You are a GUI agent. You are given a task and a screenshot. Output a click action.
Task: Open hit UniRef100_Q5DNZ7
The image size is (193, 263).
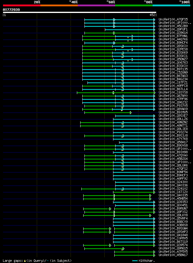click(x=173, y=59)
